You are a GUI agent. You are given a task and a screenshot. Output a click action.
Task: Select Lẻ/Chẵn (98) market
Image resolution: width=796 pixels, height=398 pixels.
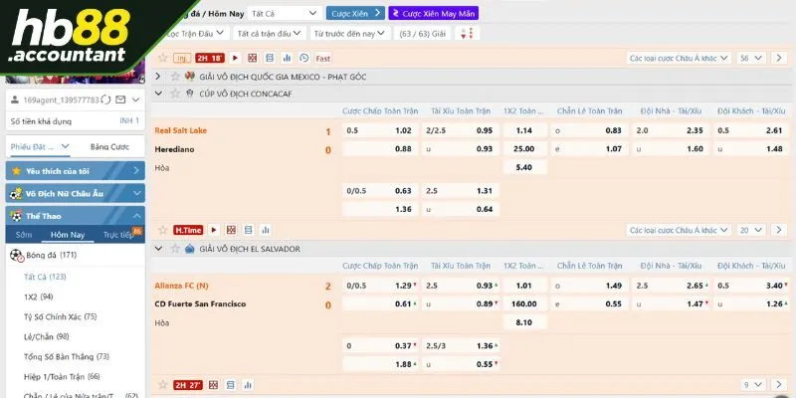[46, 336]
